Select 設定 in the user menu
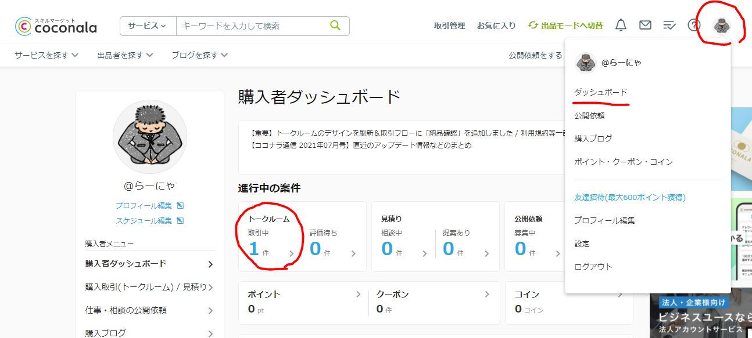752x338 pixels. [x=582, y=243]
